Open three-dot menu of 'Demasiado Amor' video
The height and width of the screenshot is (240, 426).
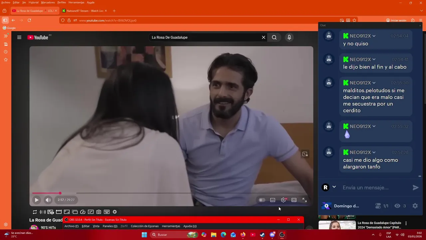406,223
